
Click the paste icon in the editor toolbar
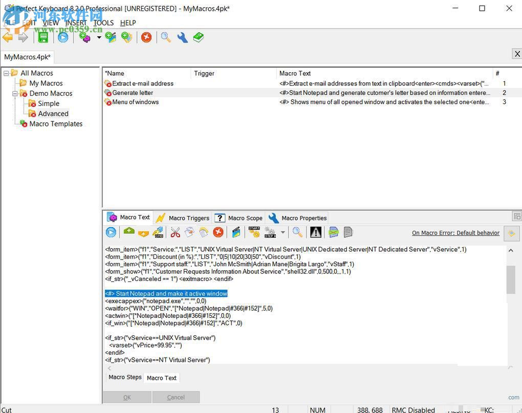[204, 232]
